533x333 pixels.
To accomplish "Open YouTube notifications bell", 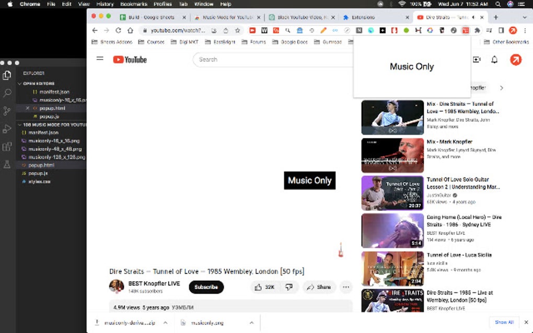I will tap(493, 60).
